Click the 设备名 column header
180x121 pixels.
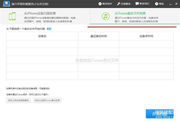pos(42,36)
